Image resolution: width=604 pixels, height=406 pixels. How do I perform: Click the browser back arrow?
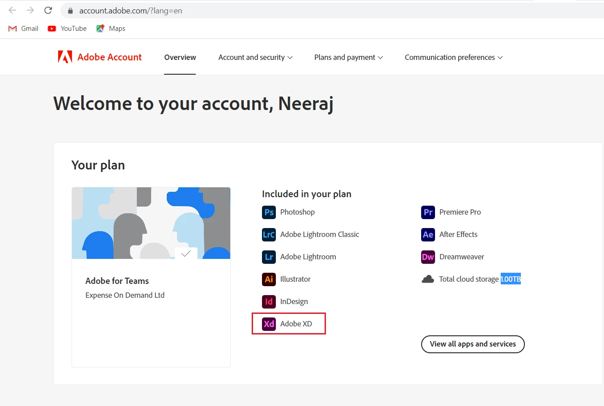13,10
